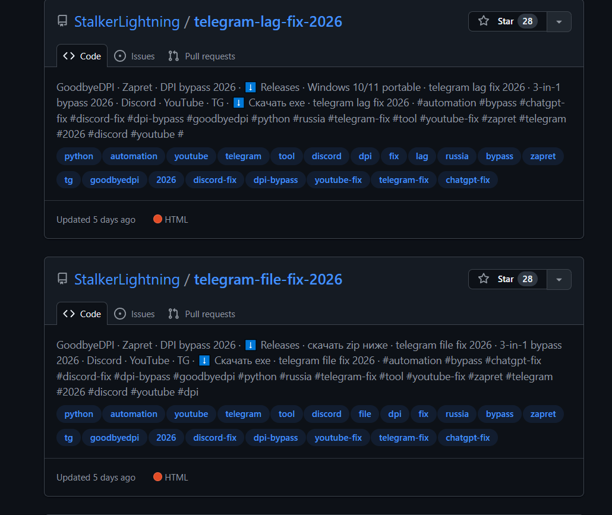Select Issues tab in telegram-file-fix-2026 card
This screenshot has width=612, height=515.
pyautogui.click(x=134, y=314)
